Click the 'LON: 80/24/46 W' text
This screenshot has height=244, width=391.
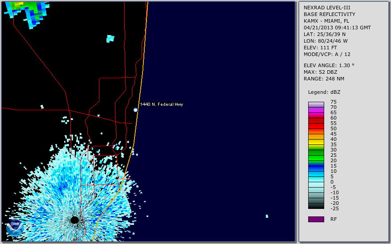tap(326, 41)
